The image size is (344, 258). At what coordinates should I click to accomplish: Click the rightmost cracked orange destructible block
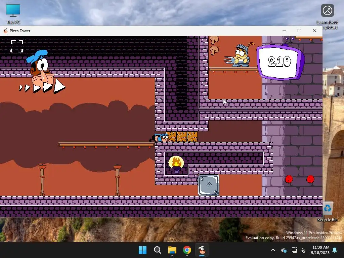pos(192,137)
